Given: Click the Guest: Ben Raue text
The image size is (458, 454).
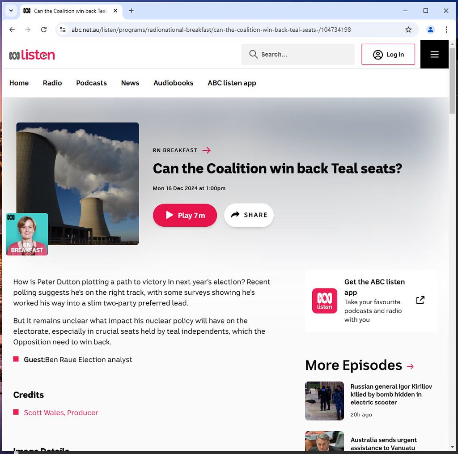Looking at the screenshot, I should [x=78, y=360].
